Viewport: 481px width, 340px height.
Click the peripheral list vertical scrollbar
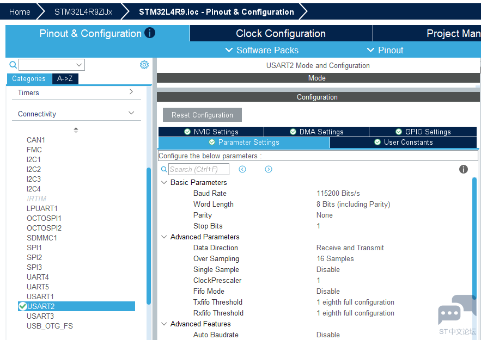tap(149, 234)
